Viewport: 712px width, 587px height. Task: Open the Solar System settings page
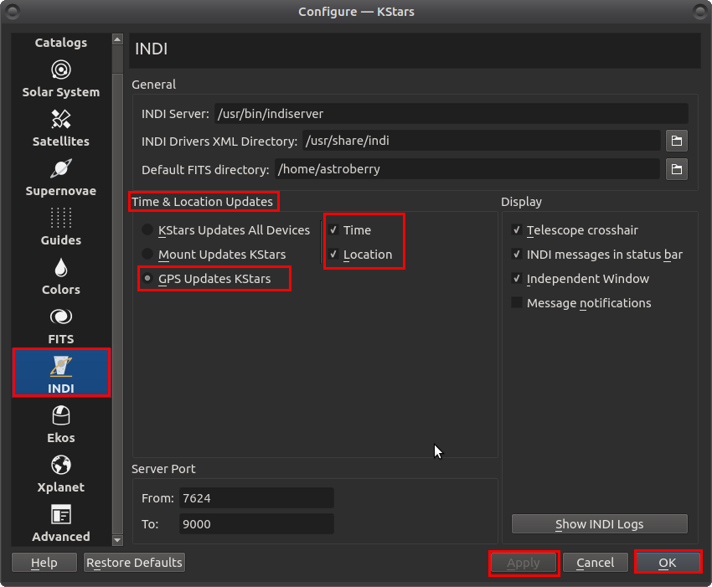[x=60, y=80]
